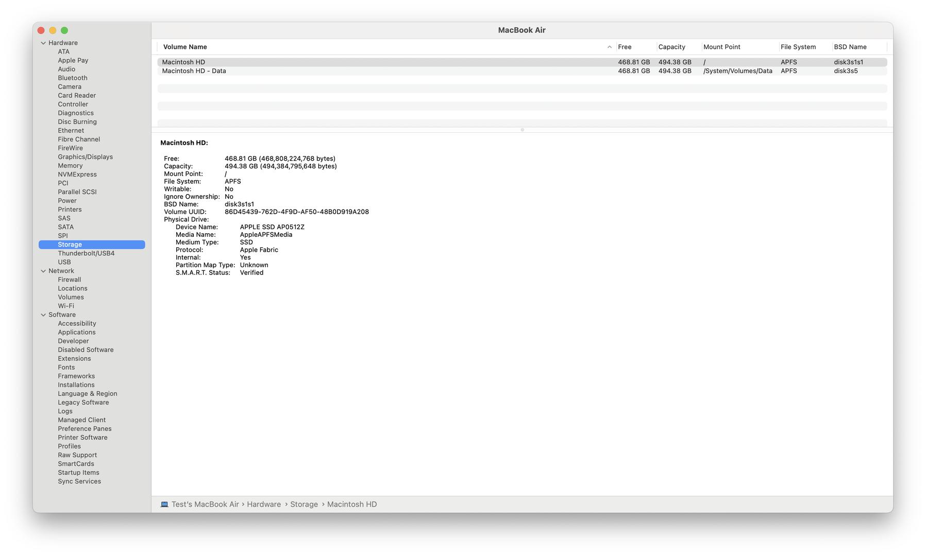
Task: Click the Volume UUID value text
Action: tap(296, 212)
